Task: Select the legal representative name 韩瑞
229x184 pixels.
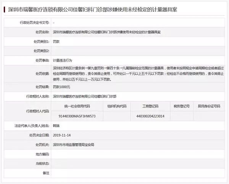Action: tap(56, 126)
